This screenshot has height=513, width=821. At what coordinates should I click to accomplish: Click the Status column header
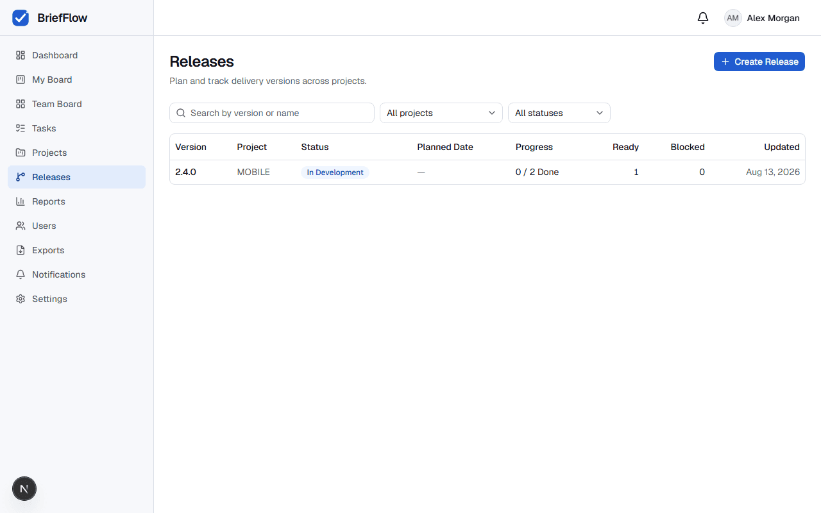(315, 147)
